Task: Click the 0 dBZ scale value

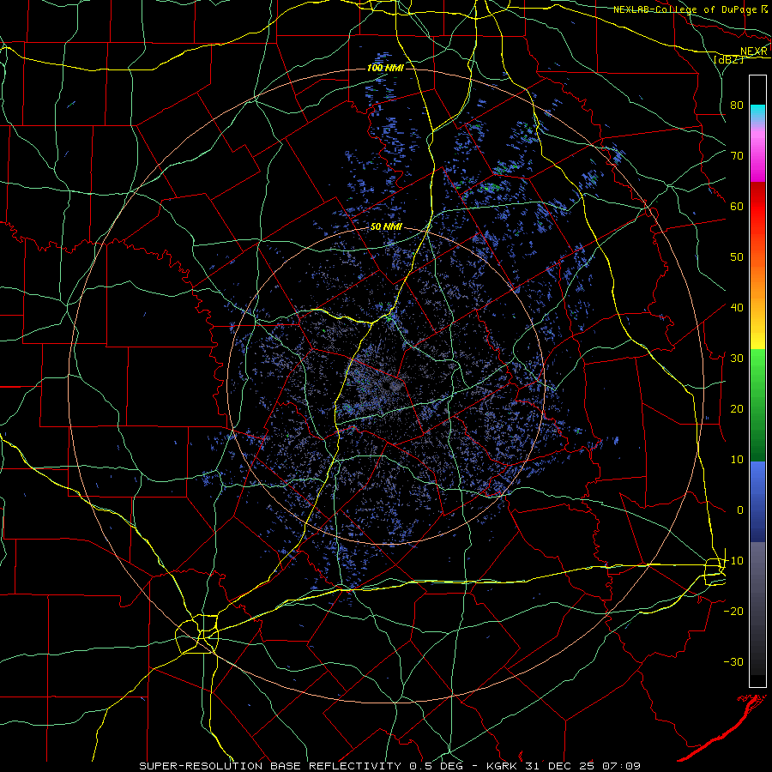Action: pyautogui.click(x=740, y=510)
